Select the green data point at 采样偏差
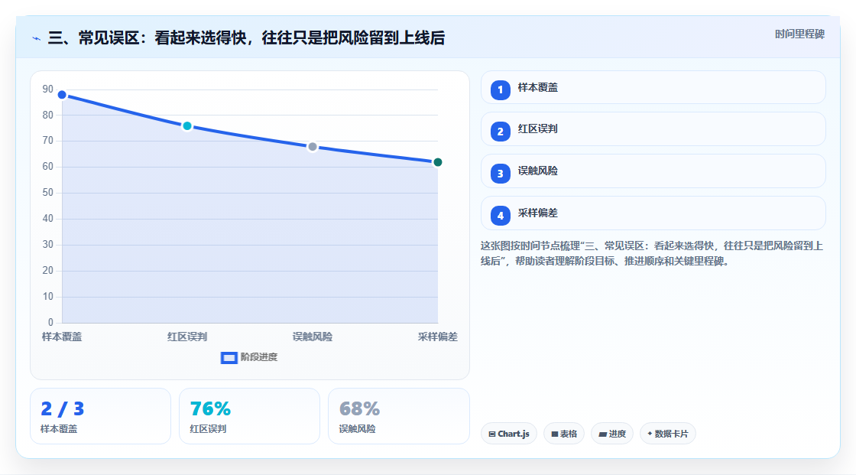The width and height of the screenshot is (856, 475). [437, 162]
